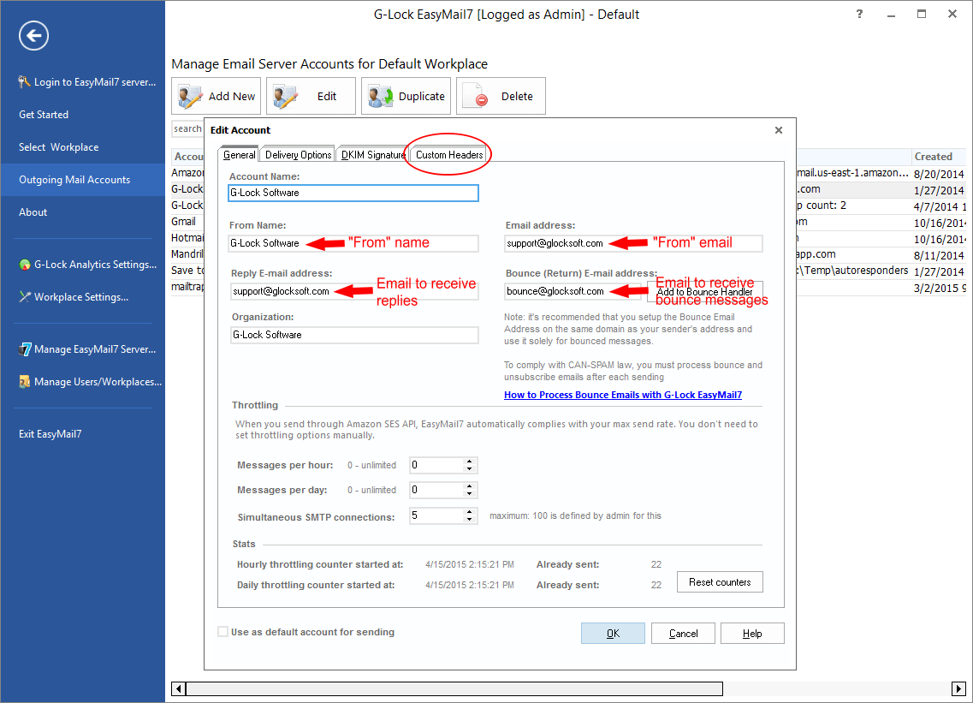
Task: Click OK to save the account
Action: pos(613,634)
